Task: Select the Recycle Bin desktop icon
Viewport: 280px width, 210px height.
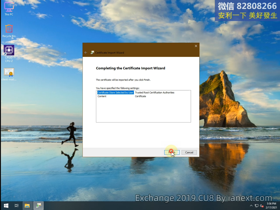Action: coord(9,30)
